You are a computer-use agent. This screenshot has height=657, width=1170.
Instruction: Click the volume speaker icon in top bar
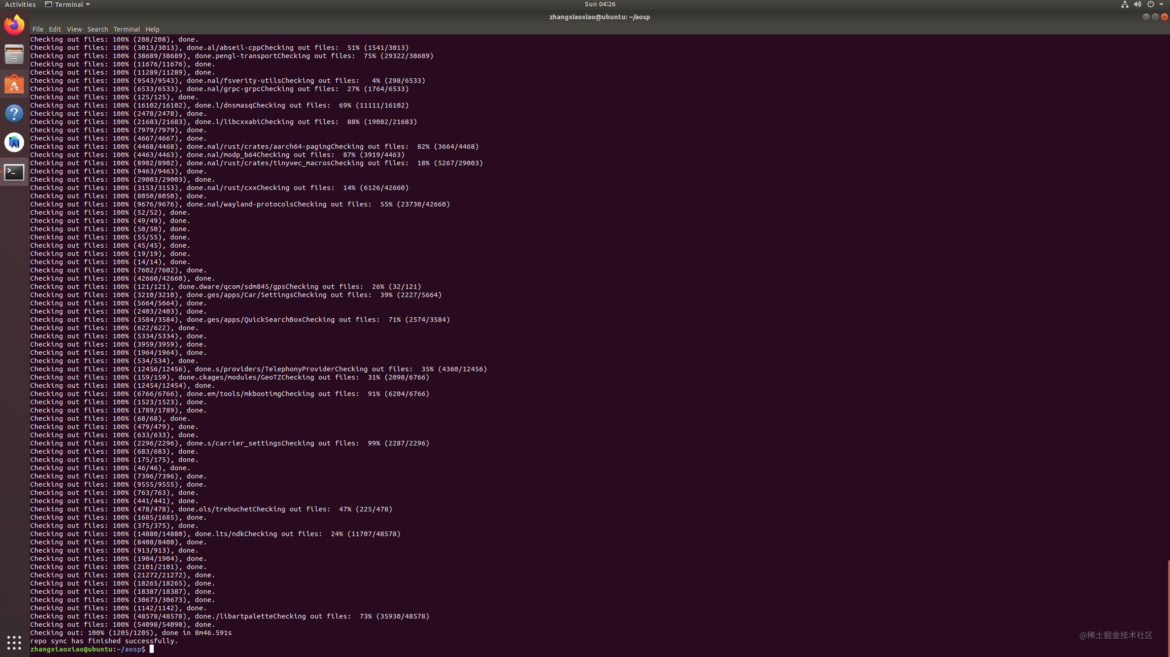[1137, 4]
